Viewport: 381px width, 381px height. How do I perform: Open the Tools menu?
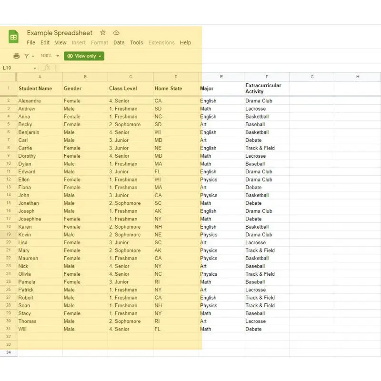pos(137,43)
